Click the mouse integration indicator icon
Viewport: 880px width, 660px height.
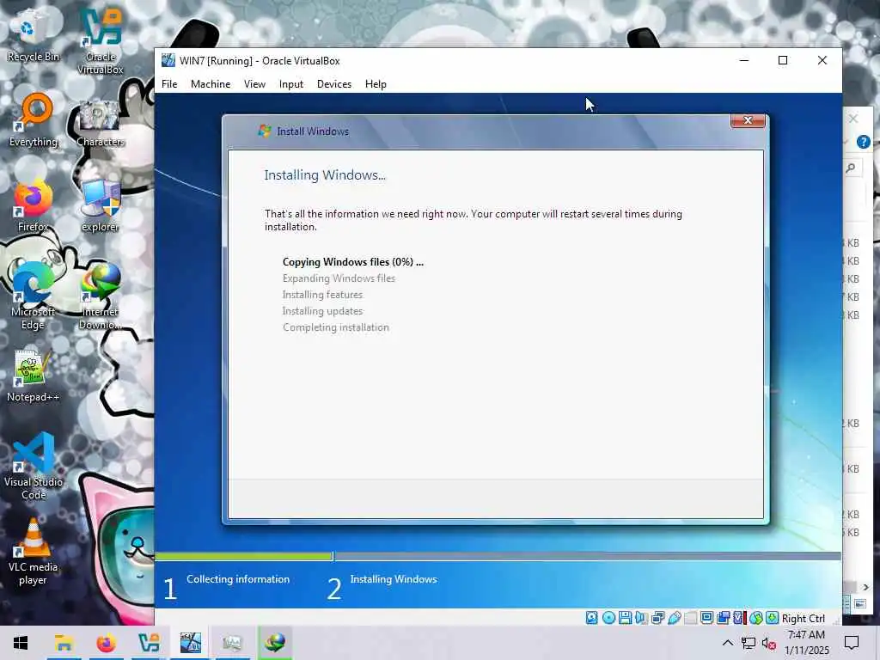click(756, 618)
